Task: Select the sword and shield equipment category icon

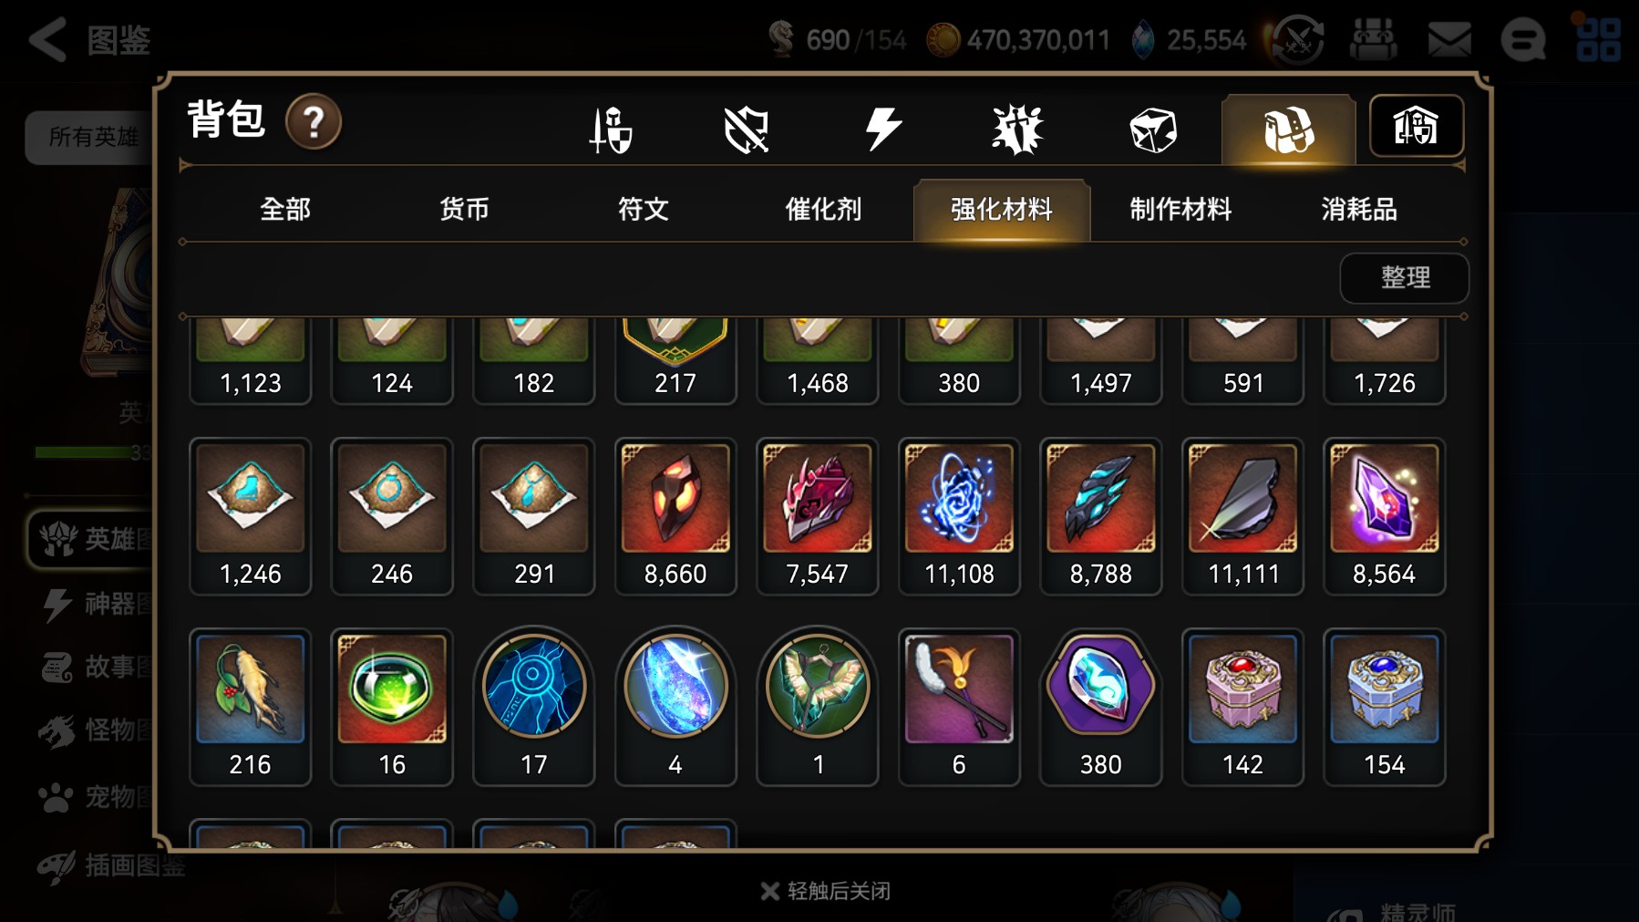Action: (611, 129)
